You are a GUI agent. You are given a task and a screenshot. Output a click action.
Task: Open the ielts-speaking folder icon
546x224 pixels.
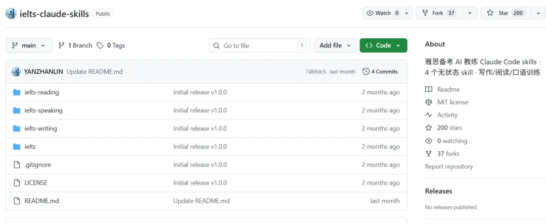(x=17, y=110)
